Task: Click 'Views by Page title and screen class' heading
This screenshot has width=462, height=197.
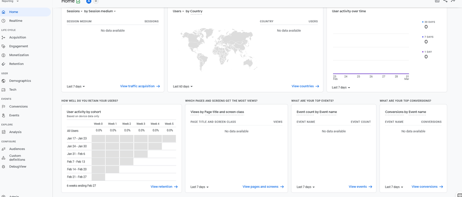Action: pos(217,112)
